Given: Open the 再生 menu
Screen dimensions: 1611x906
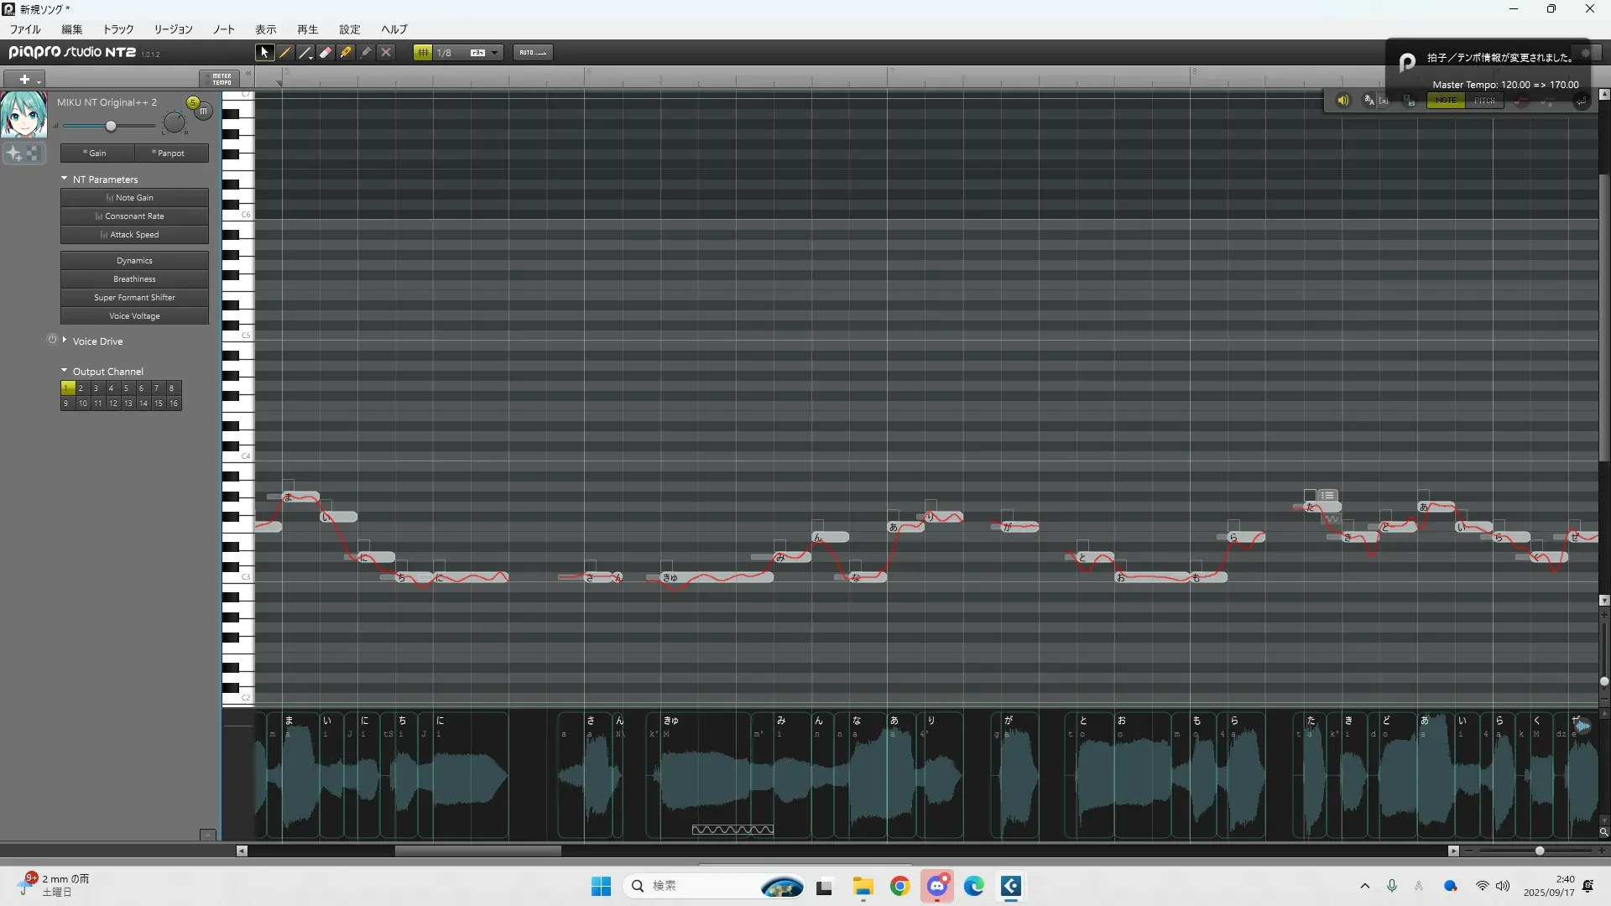Looking at the screenshot, I should pyautogui.click(x=307, y=29).
